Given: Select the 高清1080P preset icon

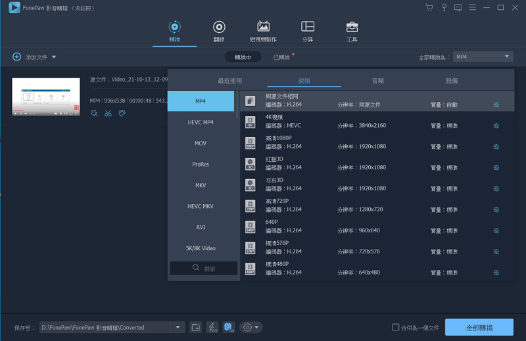Looking at the screenshot, I should pos(251,143).
